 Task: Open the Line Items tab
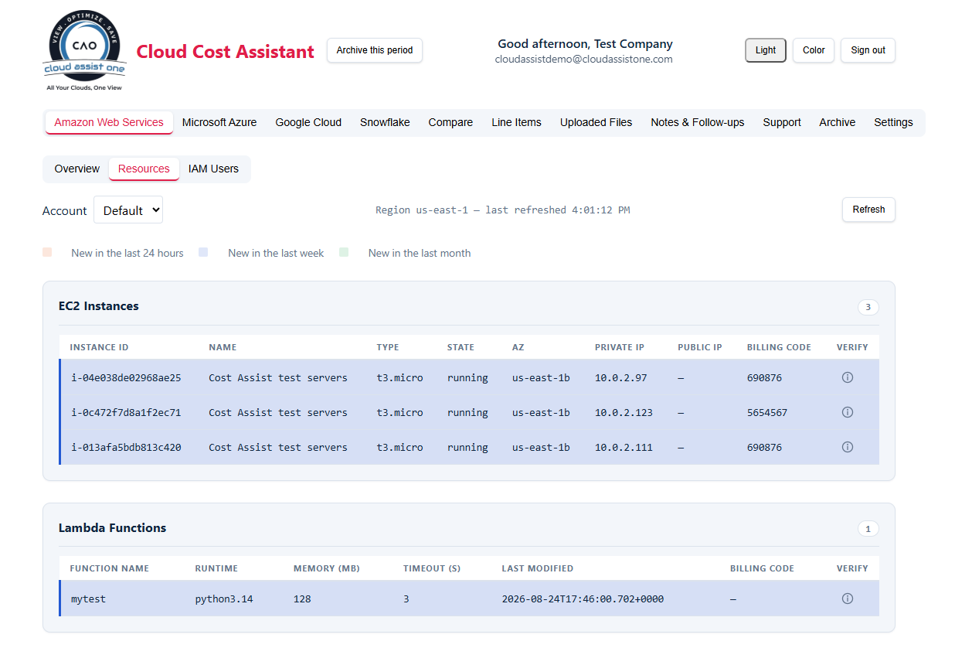[516, 122]
